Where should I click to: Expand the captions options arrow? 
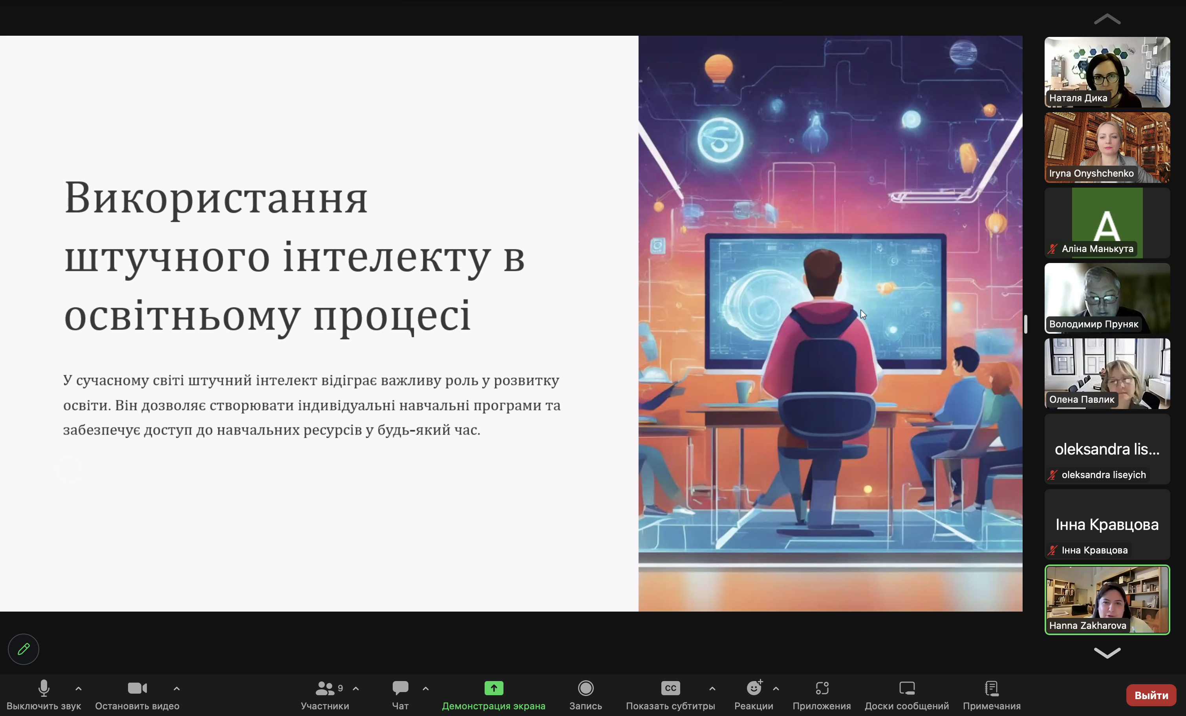pos(712,689)
